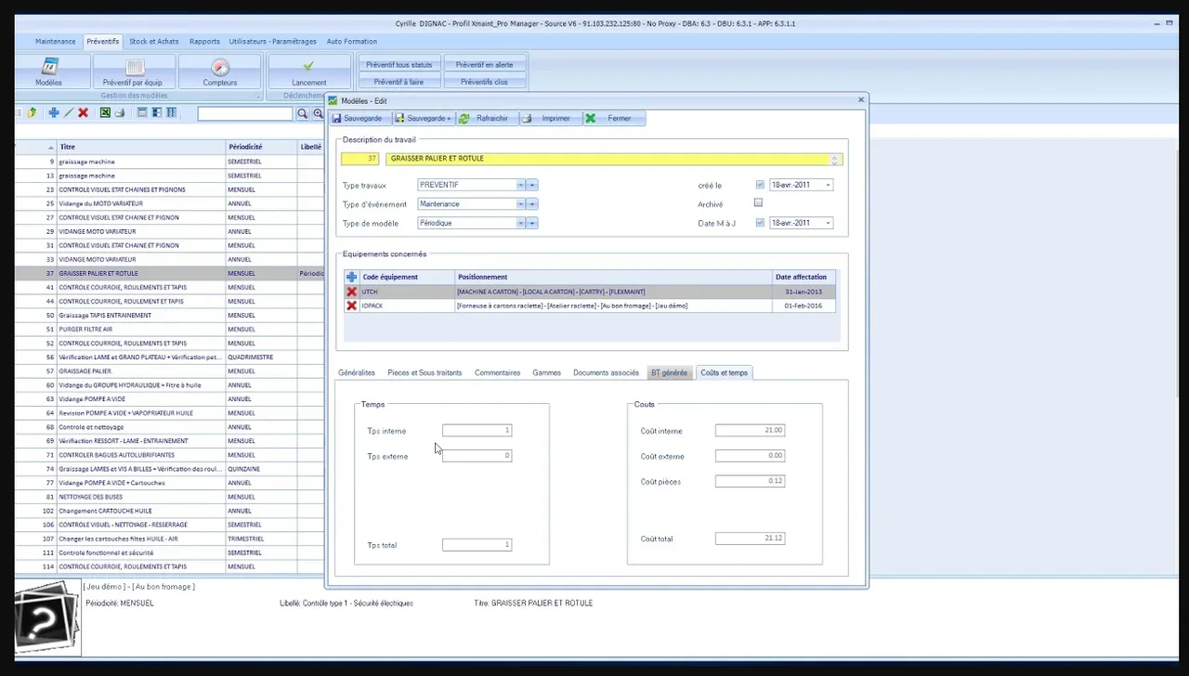Screen dimensions: 1189x676
Task: Click the Sauvegarde + button
Action: click(424, 118)
